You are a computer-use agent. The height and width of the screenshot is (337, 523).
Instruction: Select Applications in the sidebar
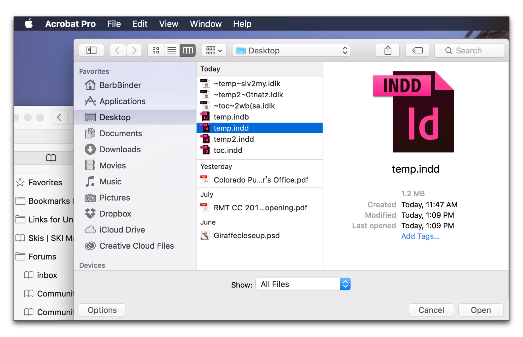pyautogui.click(x=135, y=101)
